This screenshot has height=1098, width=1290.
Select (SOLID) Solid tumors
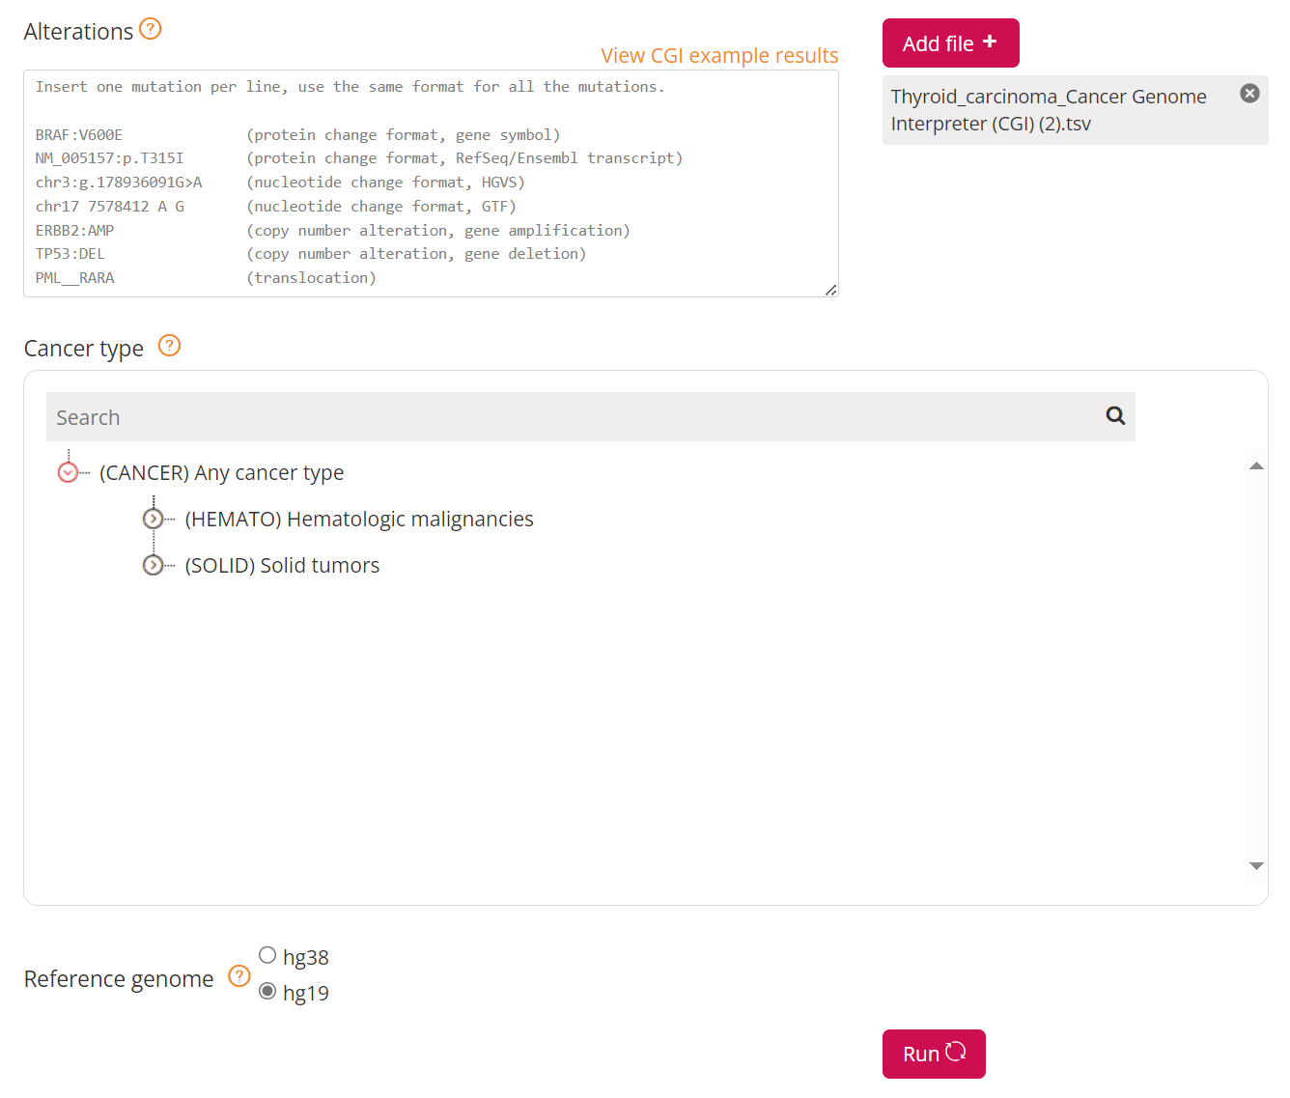click(282, 566)
